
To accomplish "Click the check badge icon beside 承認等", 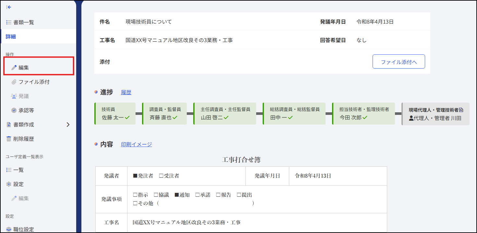I will (14, 110).
